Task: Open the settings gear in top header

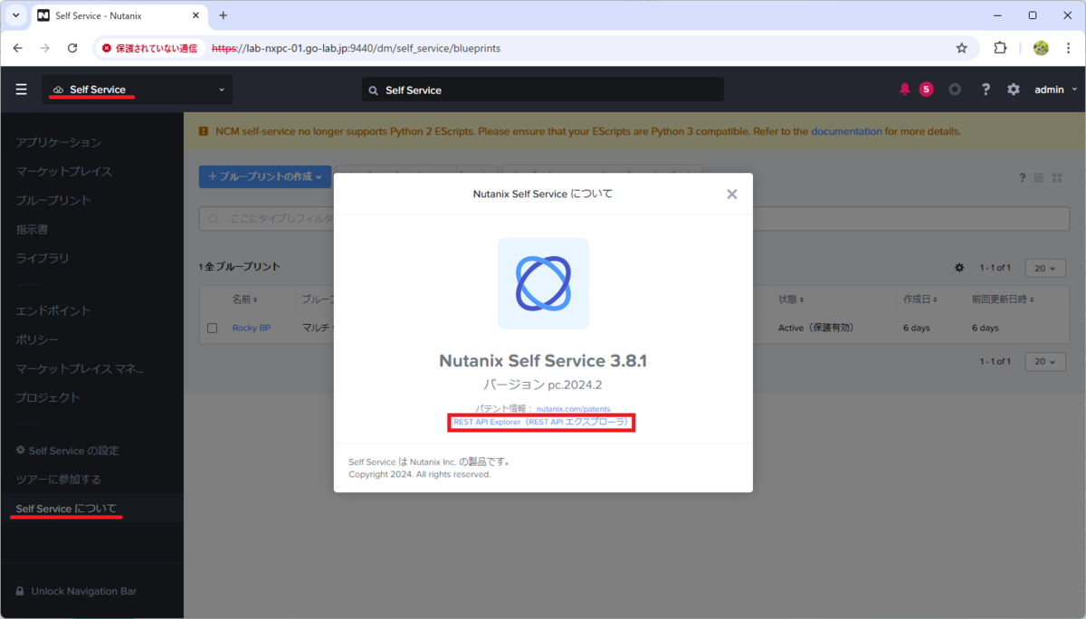Action: point(1014,90)
